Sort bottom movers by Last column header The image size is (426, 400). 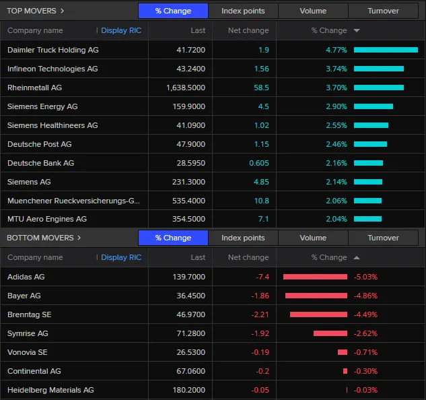click(x=198, y=258)
